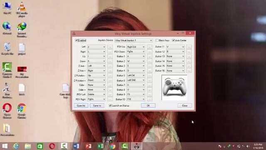Click the 'Joystick Device' label
266x150 pixels.
click(x=105, y=40)
